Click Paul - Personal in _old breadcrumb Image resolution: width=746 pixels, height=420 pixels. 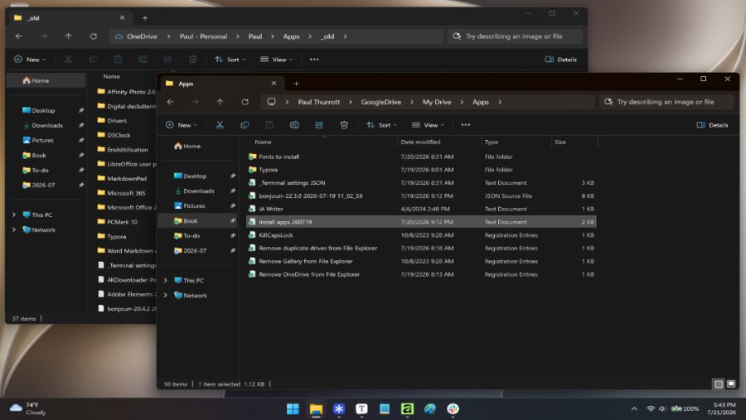coord(203,36)
